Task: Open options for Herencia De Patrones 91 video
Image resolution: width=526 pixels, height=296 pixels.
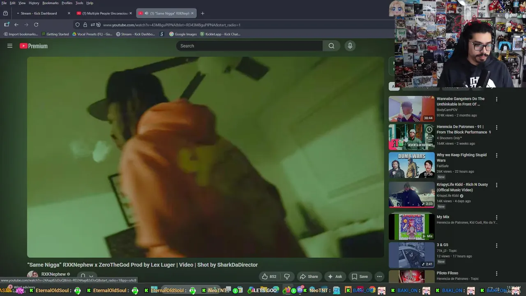Action: 496,127
